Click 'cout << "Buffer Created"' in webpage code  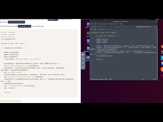(x=13, y=73)
